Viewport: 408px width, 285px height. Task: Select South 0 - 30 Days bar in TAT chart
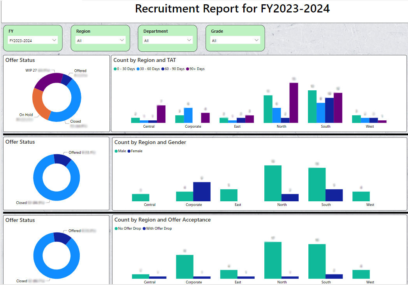pyautogui.click(x=312, y=106)
